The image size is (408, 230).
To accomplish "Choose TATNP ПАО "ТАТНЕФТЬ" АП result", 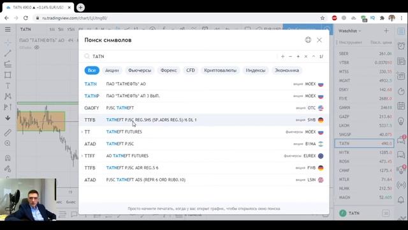I will point(204,96).
